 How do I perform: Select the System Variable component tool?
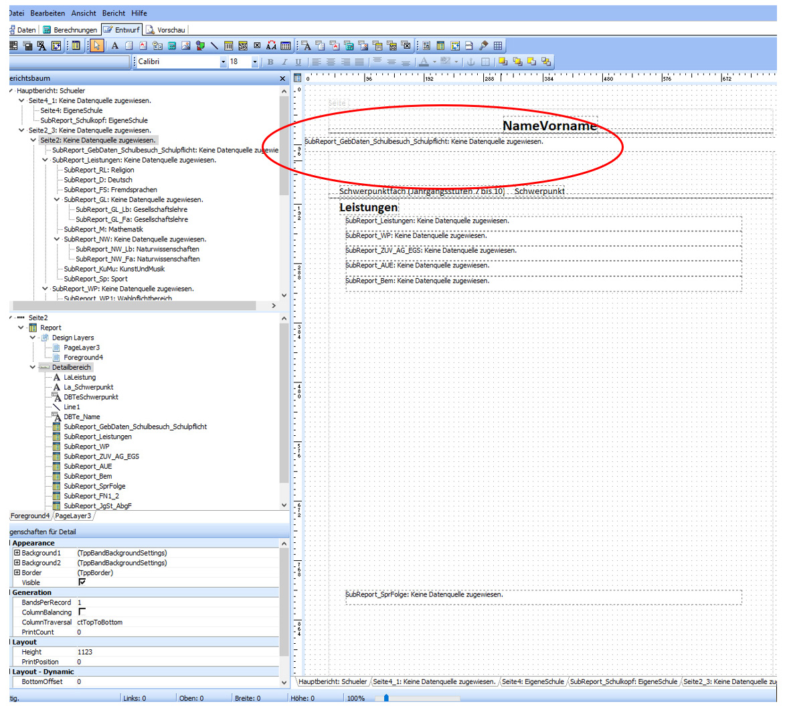click(x=158, y=46)
